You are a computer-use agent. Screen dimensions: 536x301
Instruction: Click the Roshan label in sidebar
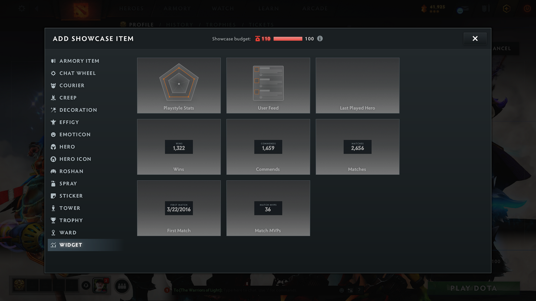(x=71, y=171)
